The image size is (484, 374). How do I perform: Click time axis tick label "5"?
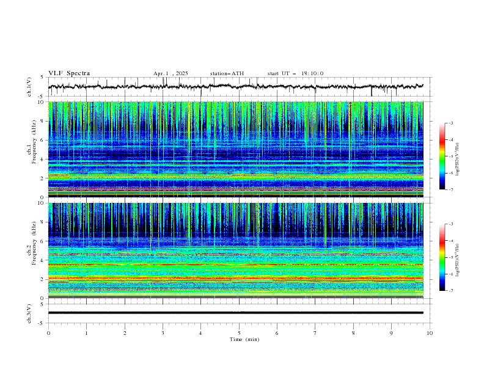tap(239, 333)
